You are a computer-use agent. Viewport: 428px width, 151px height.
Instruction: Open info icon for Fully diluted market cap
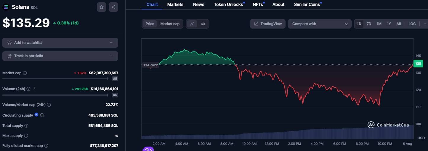click(46, 146)
